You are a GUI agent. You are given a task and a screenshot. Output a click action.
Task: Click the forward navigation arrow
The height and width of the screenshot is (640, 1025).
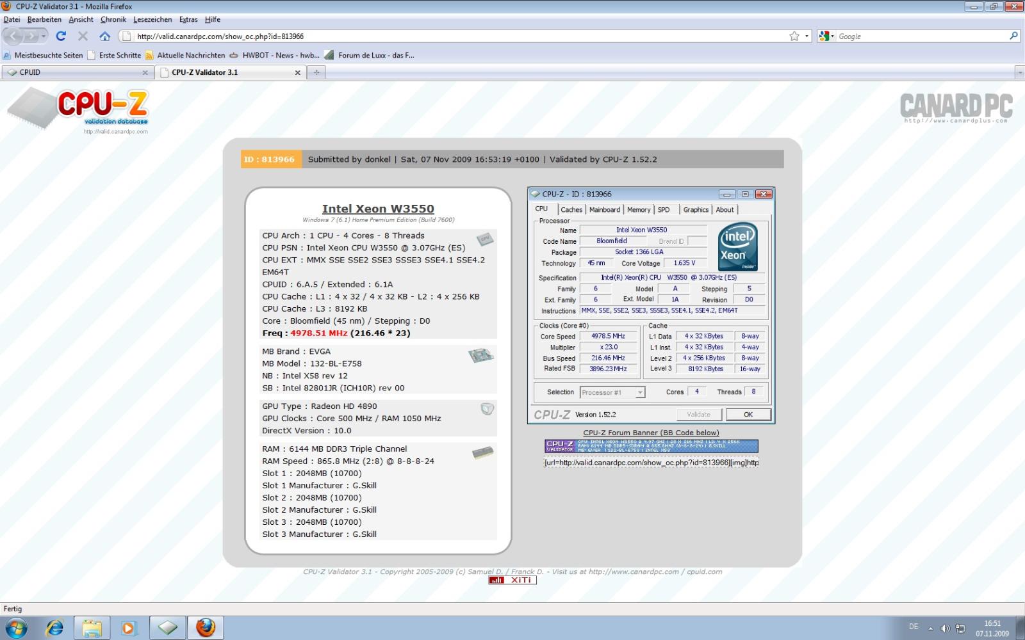[31, 36]
